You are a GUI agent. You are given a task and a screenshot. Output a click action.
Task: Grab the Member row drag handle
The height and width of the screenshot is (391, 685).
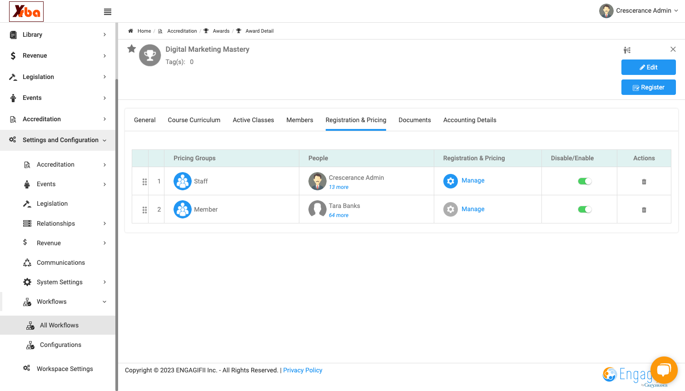(144, 210)
